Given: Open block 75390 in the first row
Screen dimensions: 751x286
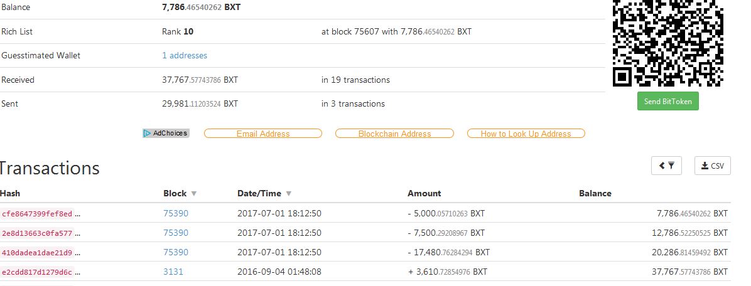Looking at the screenshot, I should [x=176, y=213].
